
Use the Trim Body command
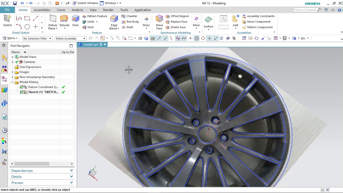click(130, 22)
